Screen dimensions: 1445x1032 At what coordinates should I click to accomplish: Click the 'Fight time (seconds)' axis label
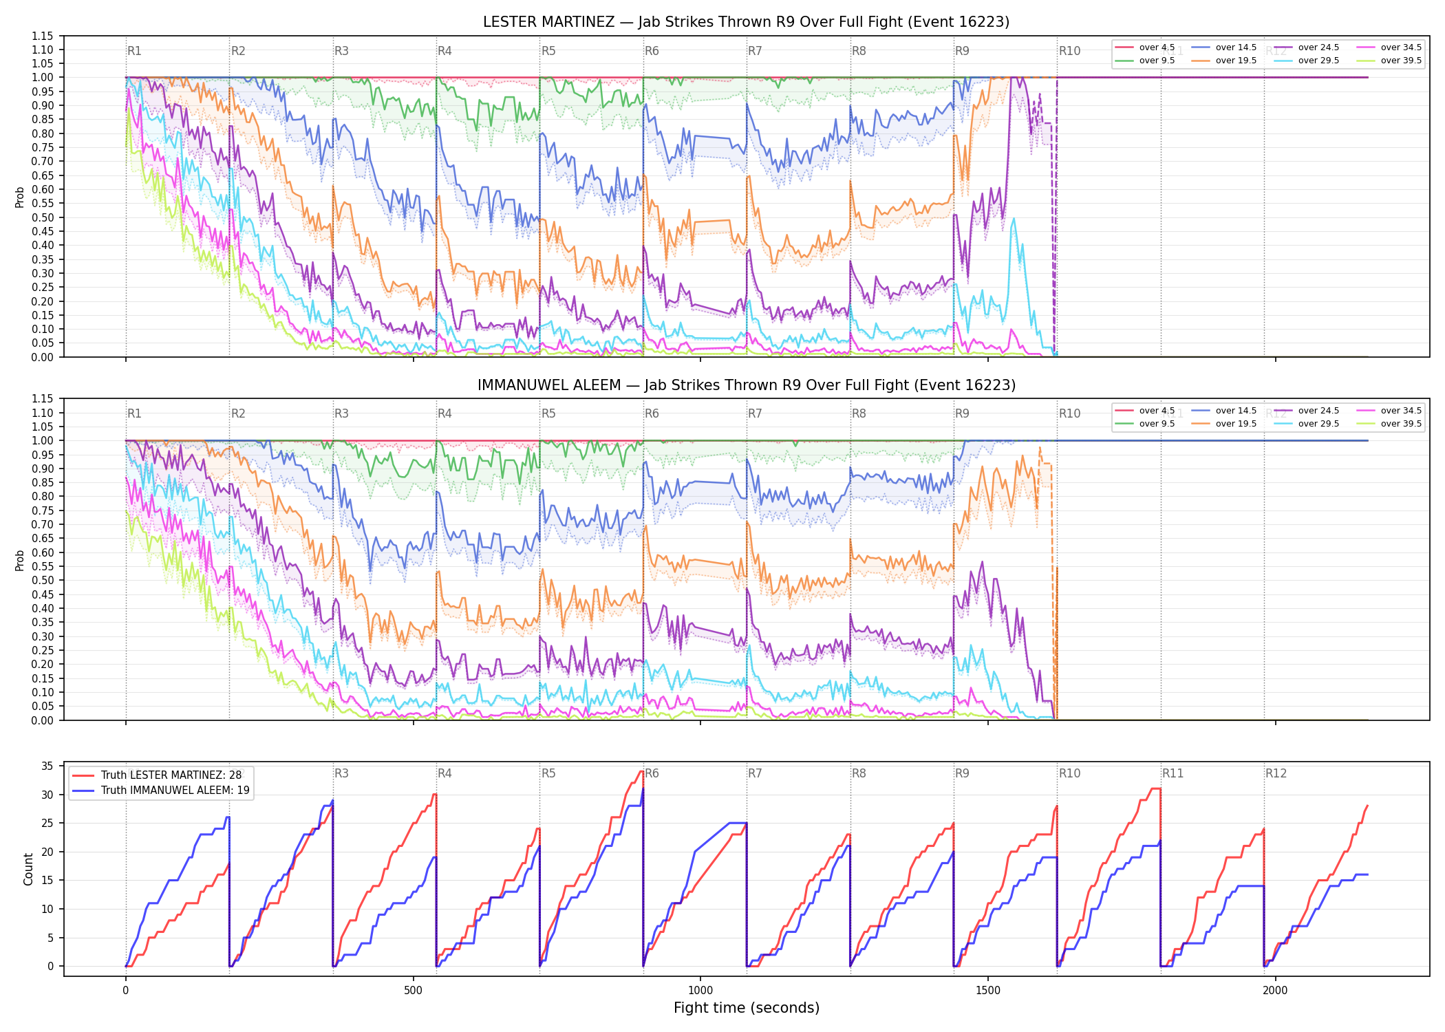(747, 1008)
